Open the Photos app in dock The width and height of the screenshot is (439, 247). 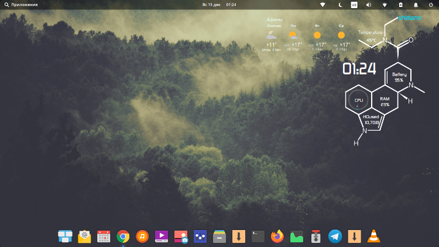(180, 236)
